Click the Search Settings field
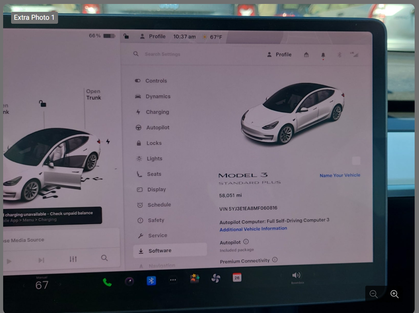Viewport: 419px width, 313px height. [162, 54]
